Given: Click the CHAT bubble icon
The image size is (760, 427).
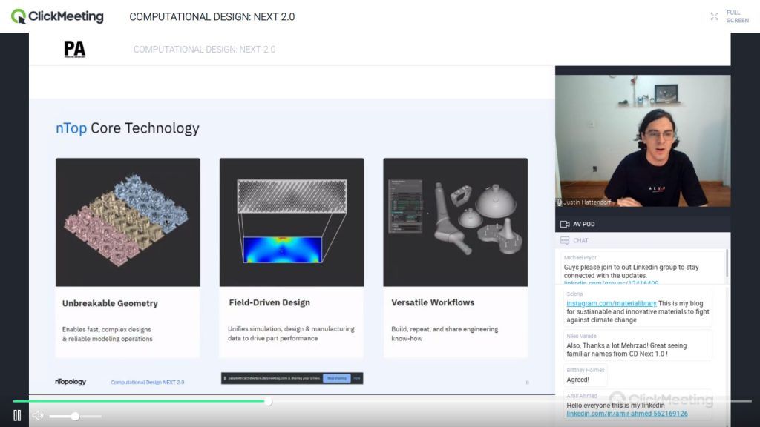Looking at the screenshot, I should (565, 241).
